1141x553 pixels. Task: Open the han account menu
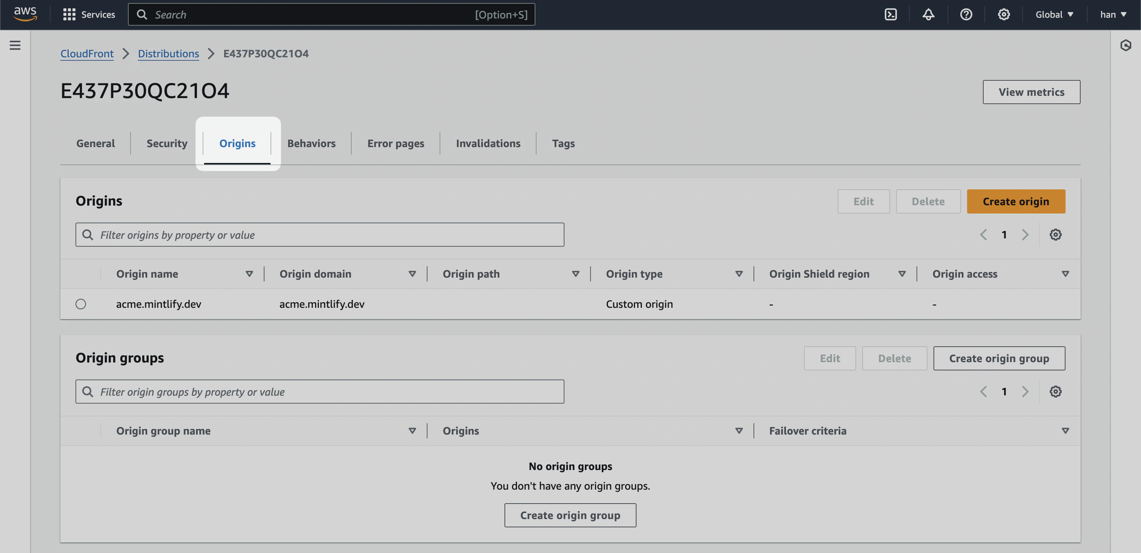(1113, 14)
